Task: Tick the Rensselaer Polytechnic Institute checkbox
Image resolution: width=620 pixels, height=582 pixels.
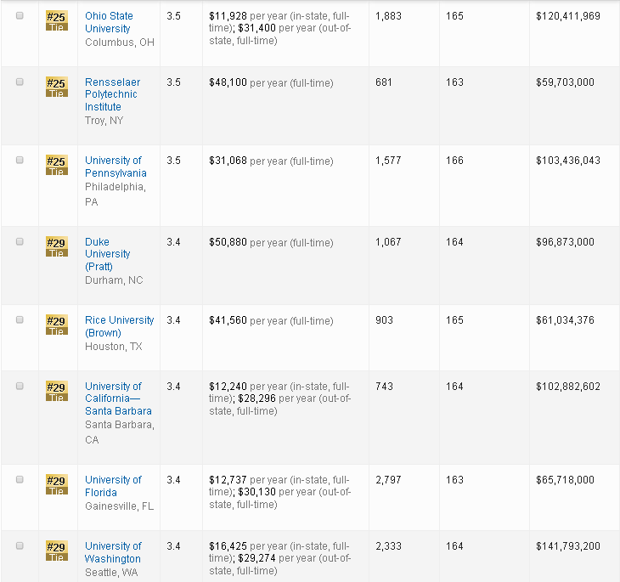Action: tap(20, 82)
